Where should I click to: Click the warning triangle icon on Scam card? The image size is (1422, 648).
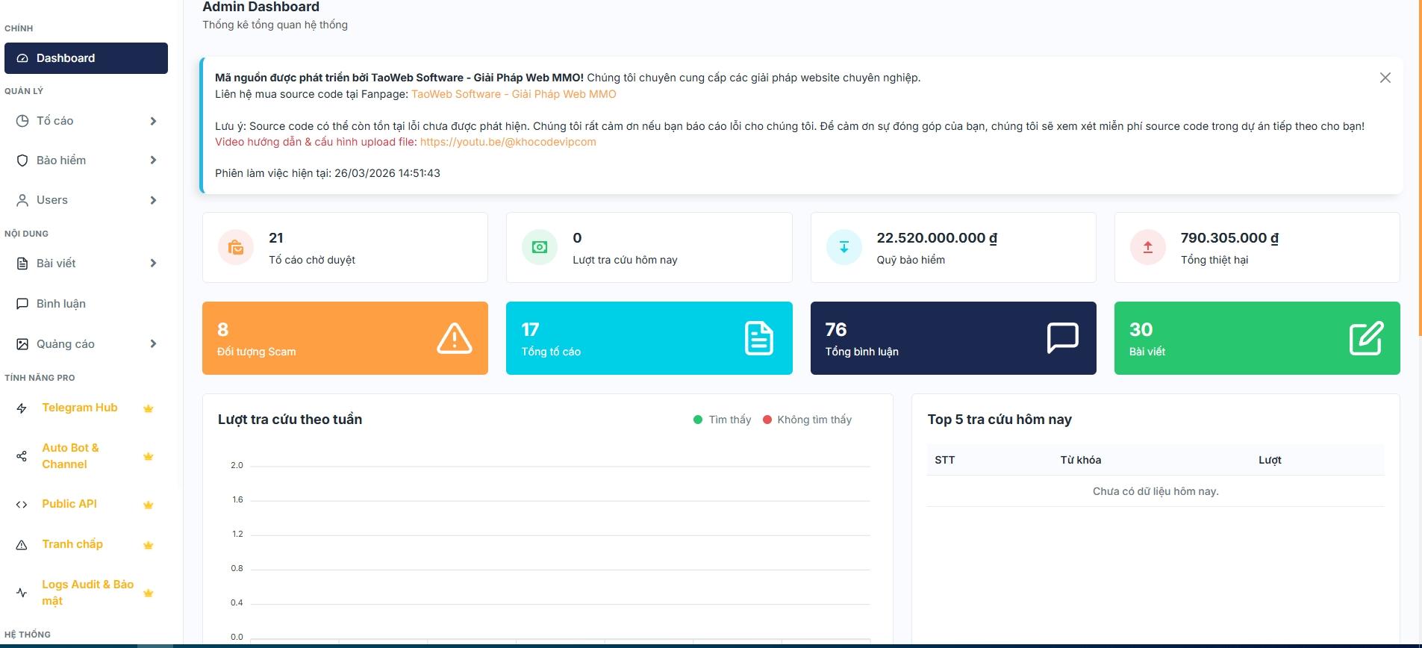[454, 338]
